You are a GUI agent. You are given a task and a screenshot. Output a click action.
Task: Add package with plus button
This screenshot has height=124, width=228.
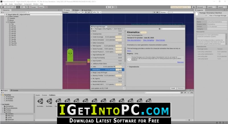[x=92, y=29]
